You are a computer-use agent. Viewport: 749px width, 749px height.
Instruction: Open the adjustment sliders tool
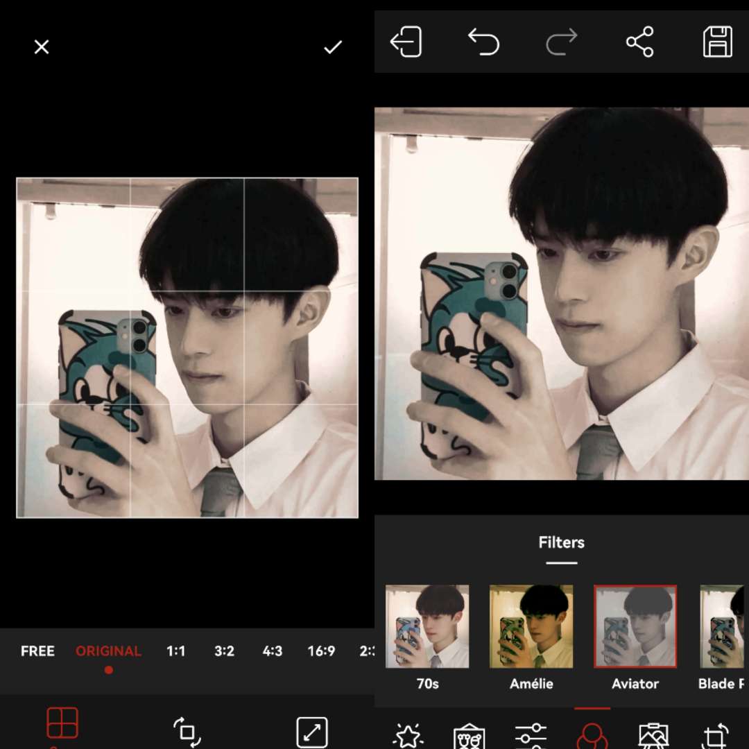[x=531, y=735]
